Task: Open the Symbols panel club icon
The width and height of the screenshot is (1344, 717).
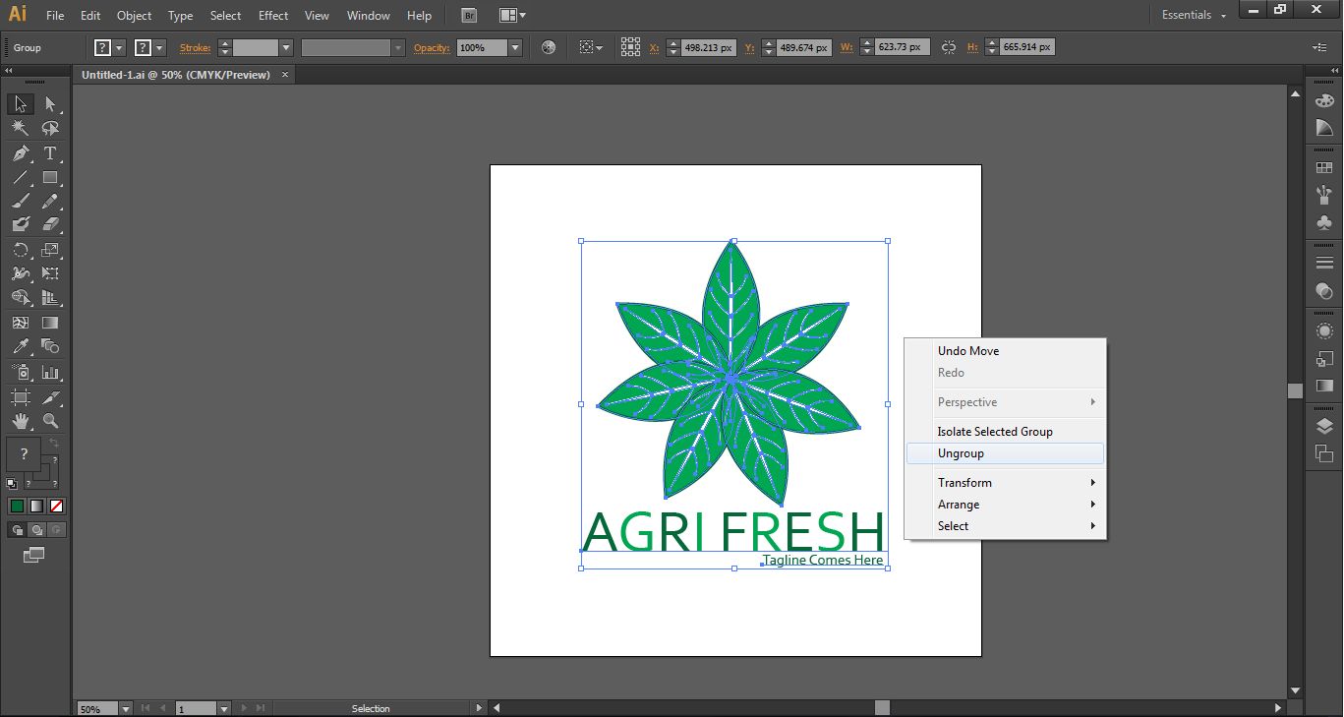Action: click(x=1324, y=223)
